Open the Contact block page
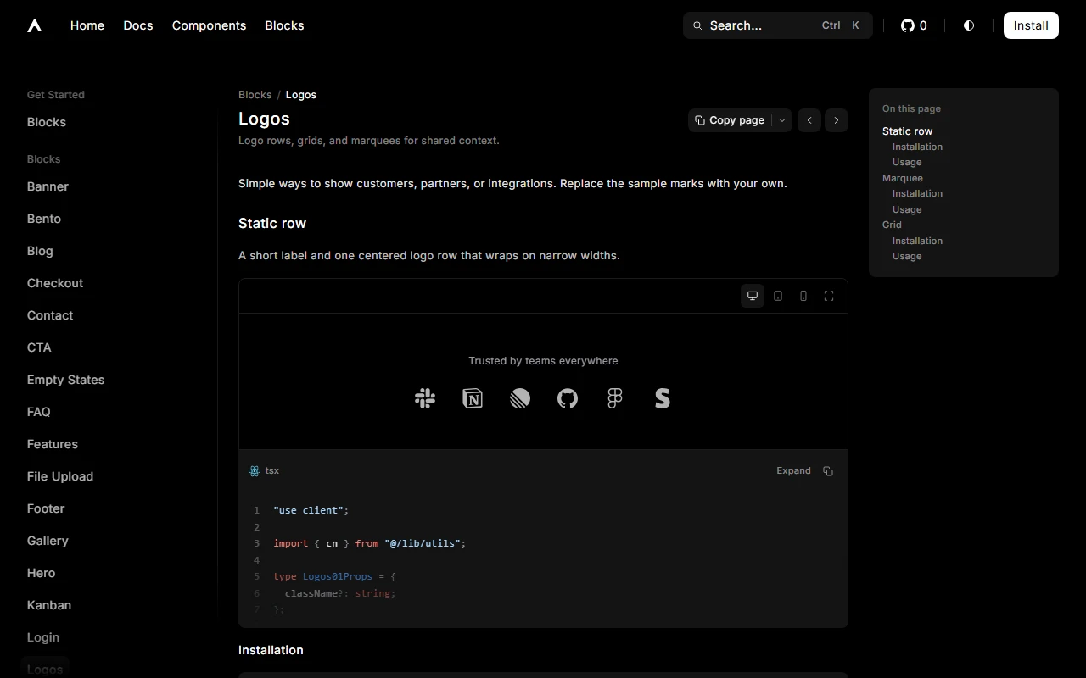1086x678 pixels. tap(50, 315)
